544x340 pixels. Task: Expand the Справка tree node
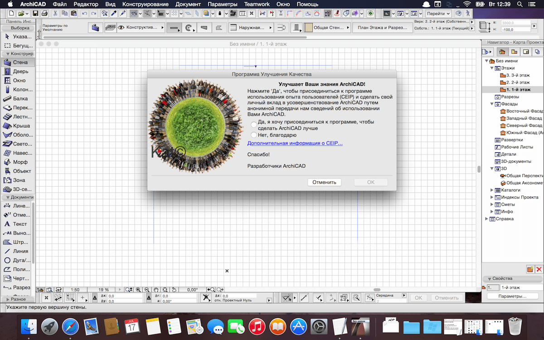486,219
